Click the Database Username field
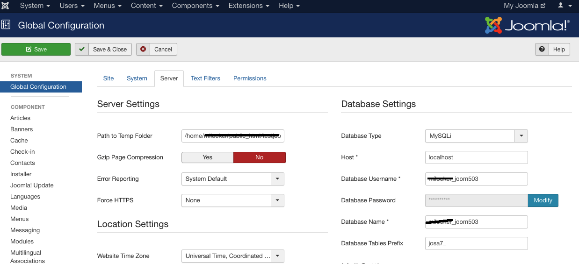579x264 pixels. [476, 179]
